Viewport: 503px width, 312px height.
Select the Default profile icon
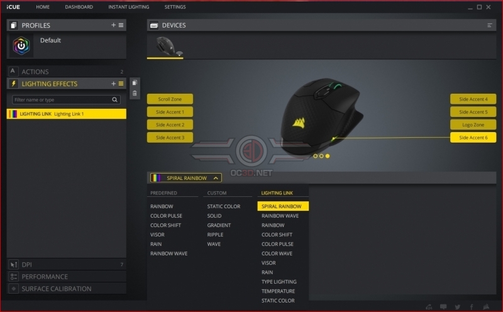pyautogui.click(x=21, y=45)
